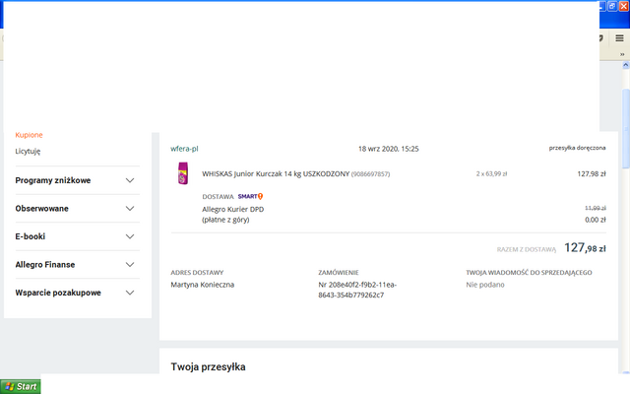Open WHISKAS Junior Kurczak 14 kg offer

[276, 174]
